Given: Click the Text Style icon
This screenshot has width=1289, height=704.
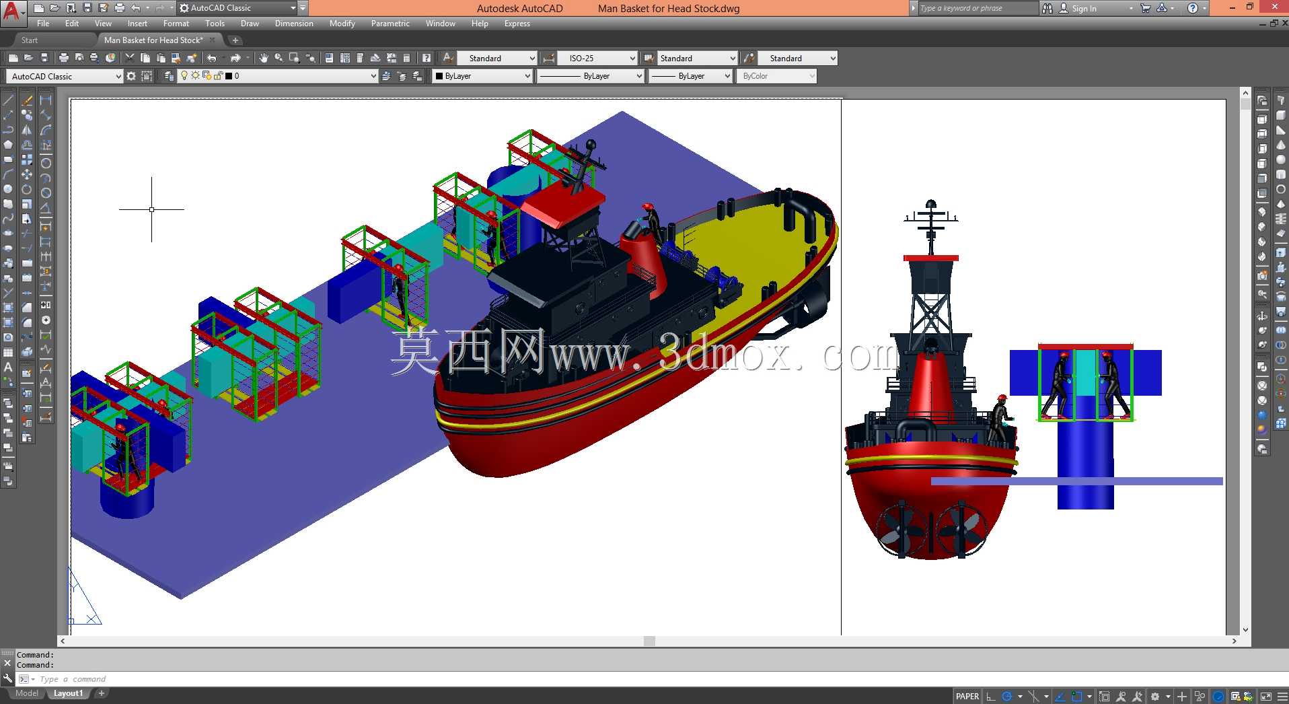Looking at the screenshot, I should click(447, 58).
